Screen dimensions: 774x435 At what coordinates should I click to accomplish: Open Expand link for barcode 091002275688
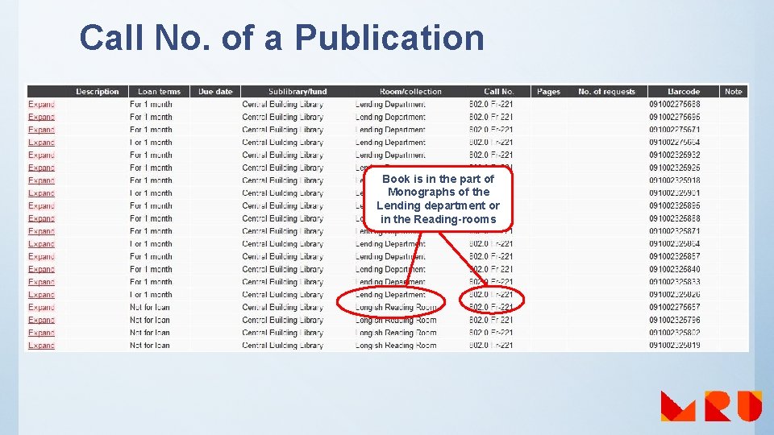tap(41, 105)
